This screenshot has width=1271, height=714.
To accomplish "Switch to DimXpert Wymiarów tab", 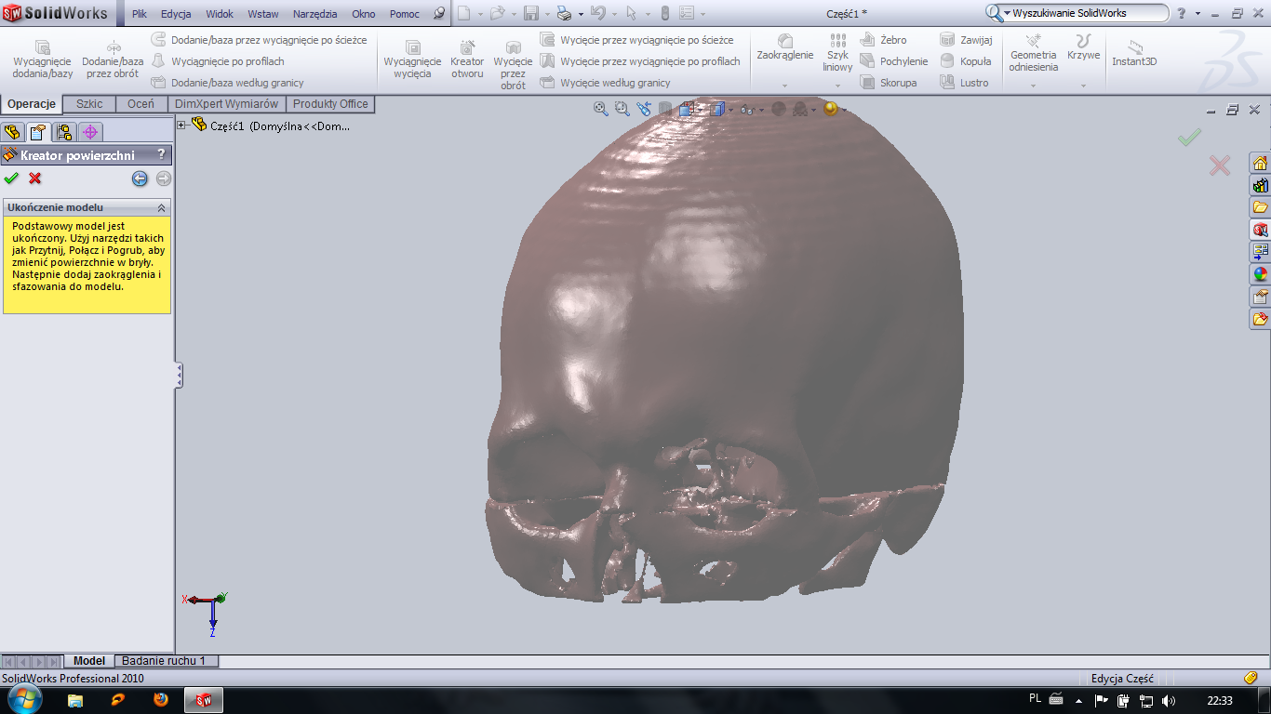I will tap(226, 104).
